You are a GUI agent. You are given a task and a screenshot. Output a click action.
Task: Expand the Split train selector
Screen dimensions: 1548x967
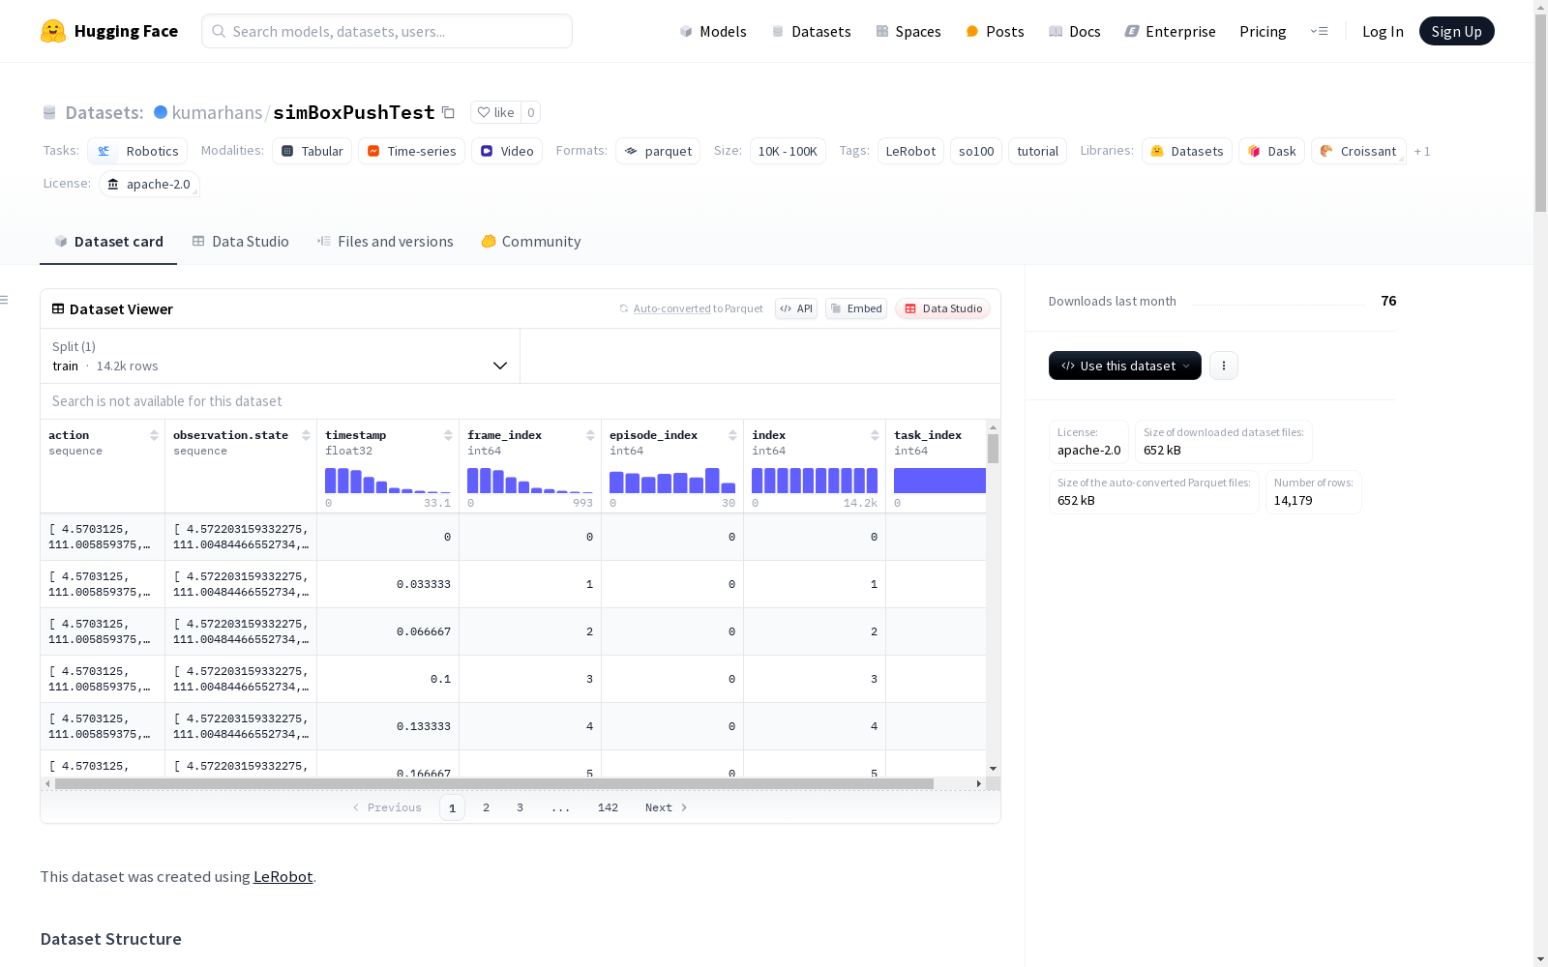click(x=280, y=356)
